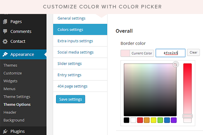Image resolution: width=203 pixels, height=135 pixels.
Task: Switch to Slider settings tab
Action: tap(80, 64)
